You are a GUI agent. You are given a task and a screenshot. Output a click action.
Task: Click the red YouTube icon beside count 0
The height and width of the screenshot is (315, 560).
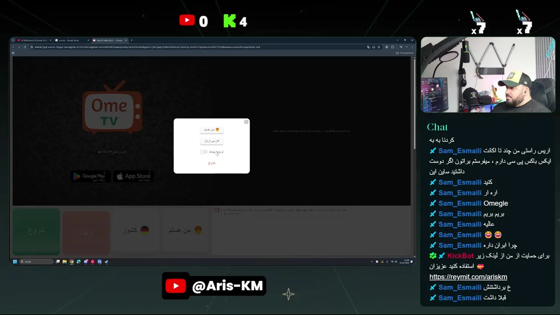(187, 20)
